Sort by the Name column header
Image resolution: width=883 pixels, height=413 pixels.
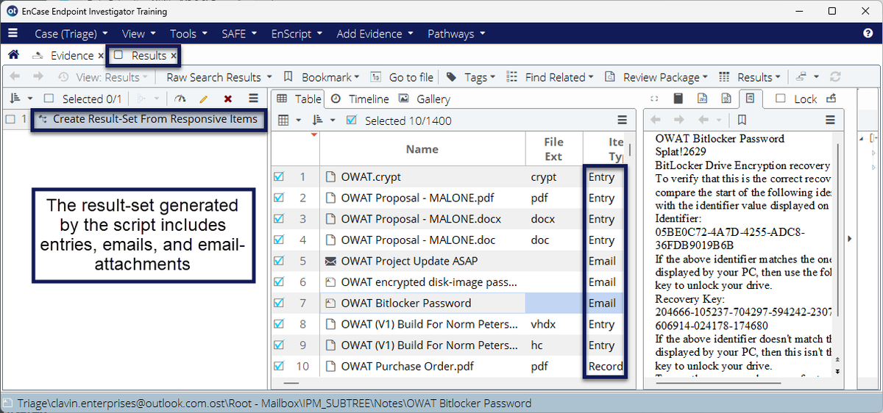[x=422, y=149]
